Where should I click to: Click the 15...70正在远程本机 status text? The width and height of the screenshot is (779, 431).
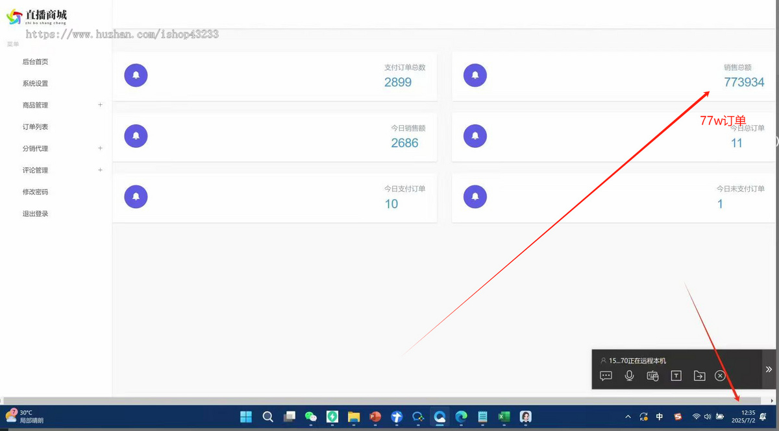point(637,360)
